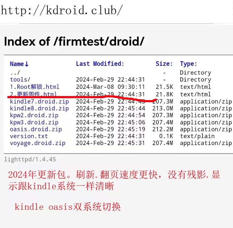
Task: Click the red '2024年更新包' caption text
Action: click(37, 174)
